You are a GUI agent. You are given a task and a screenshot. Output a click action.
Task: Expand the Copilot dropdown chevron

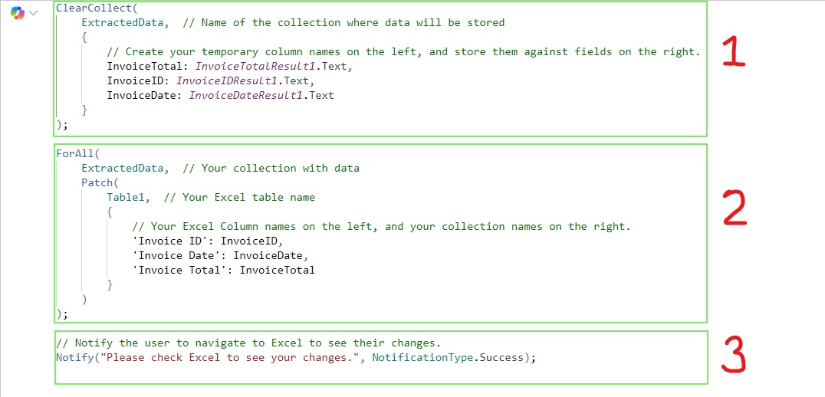click(x=34, y=13)
